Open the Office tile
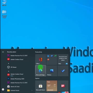The height and width of the screenshot is (93, 93). 41,59
